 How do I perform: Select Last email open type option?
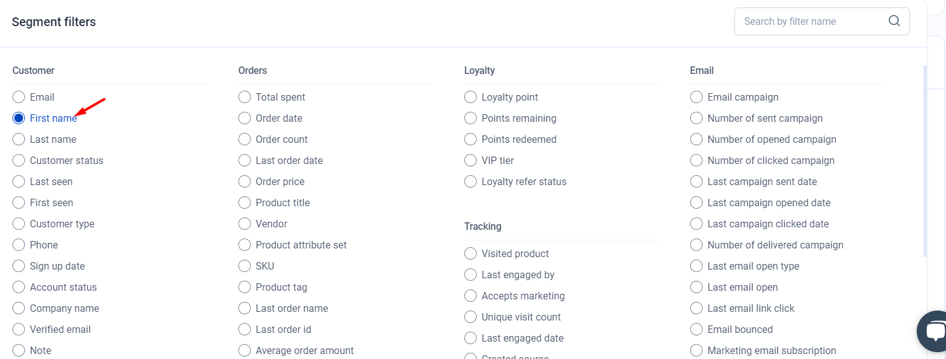[696, 266]
